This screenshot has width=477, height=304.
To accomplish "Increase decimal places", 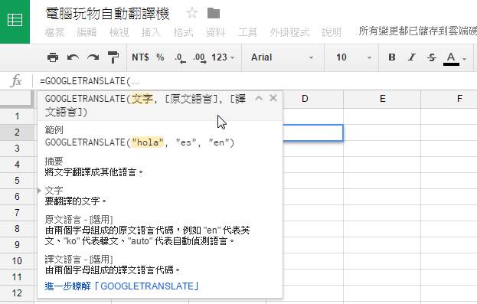I will (x=200, y=57).
